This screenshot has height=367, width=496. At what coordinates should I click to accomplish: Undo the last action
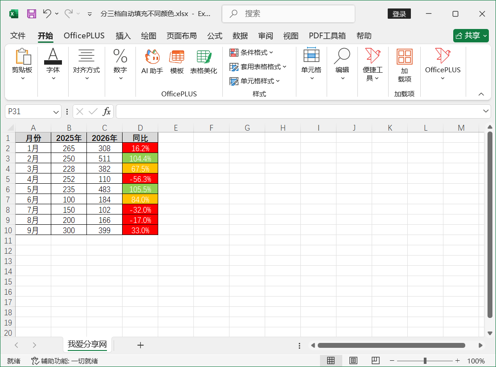(47, 14)
